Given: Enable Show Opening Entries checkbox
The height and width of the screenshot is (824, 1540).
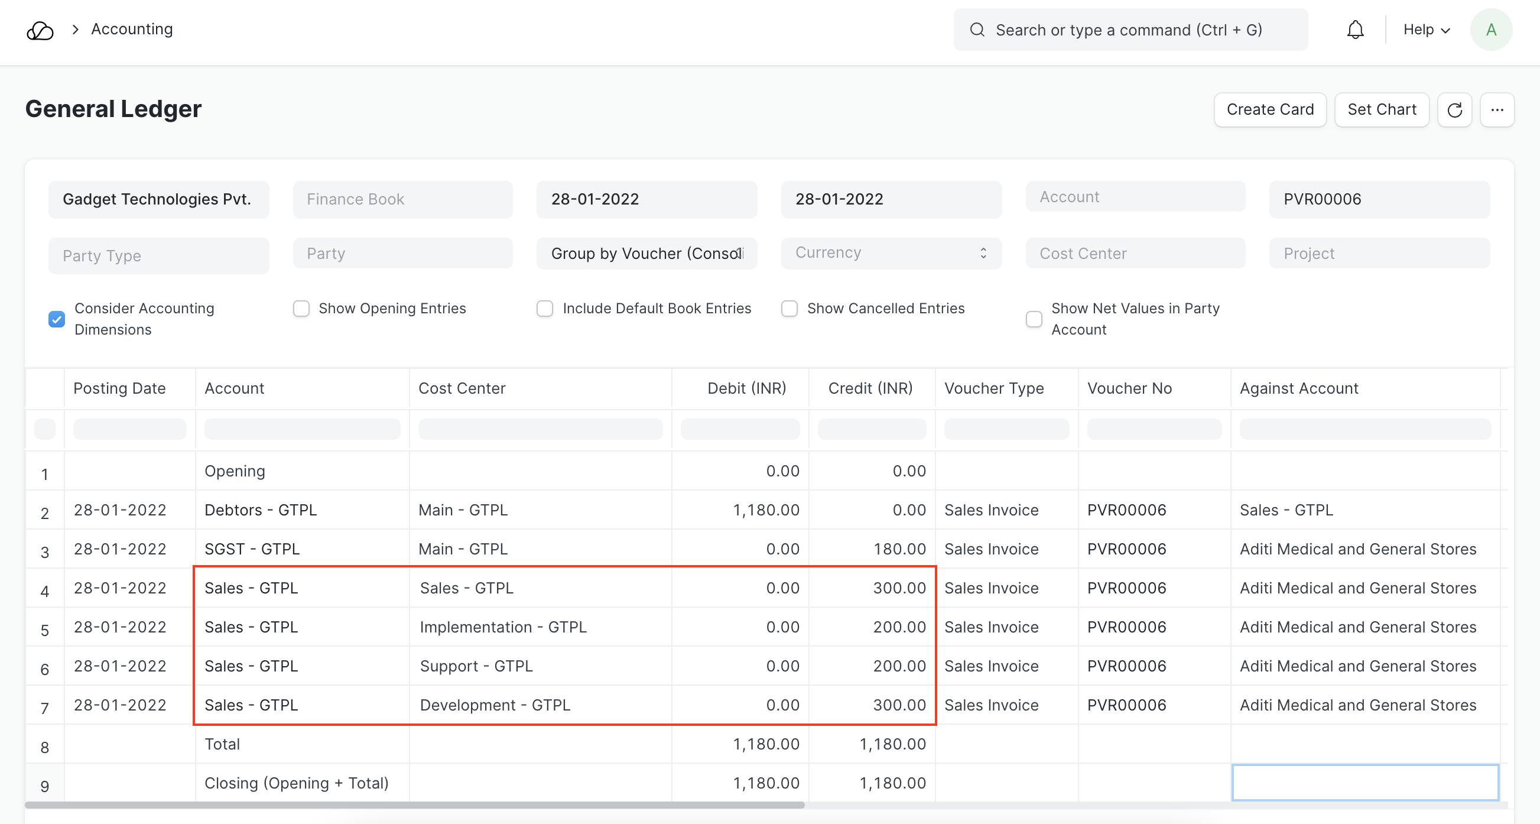Looking at the screenshot, I should (x=301, y=309).
